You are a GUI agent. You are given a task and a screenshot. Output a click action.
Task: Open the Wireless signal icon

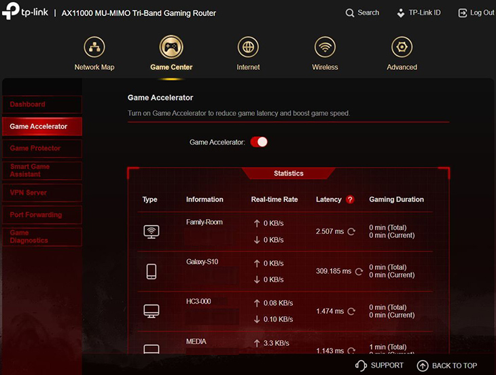point(325,47)
